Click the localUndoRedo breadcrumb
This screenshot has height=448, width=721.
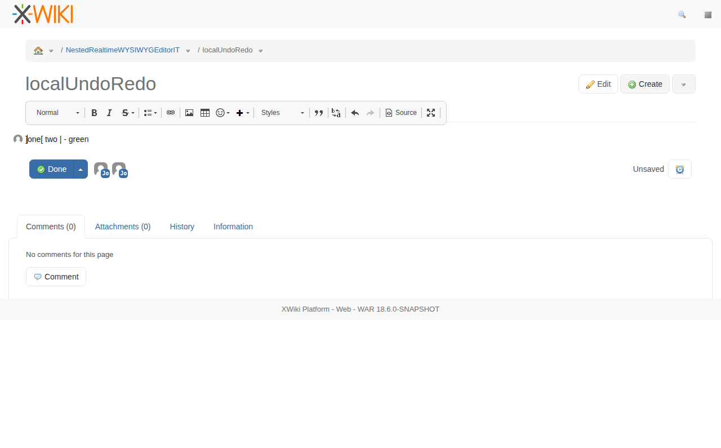tap(228, 50)
